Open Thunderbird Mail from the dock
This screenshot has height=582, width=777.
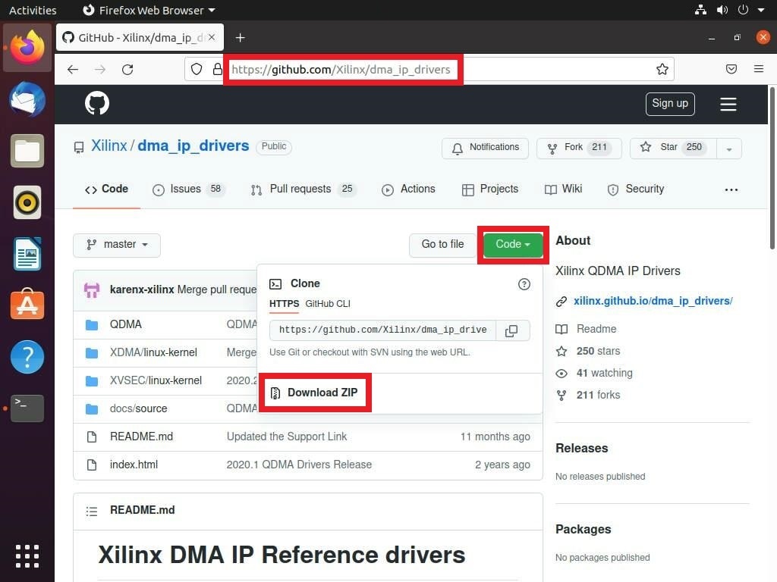click(x=27, y=99)
